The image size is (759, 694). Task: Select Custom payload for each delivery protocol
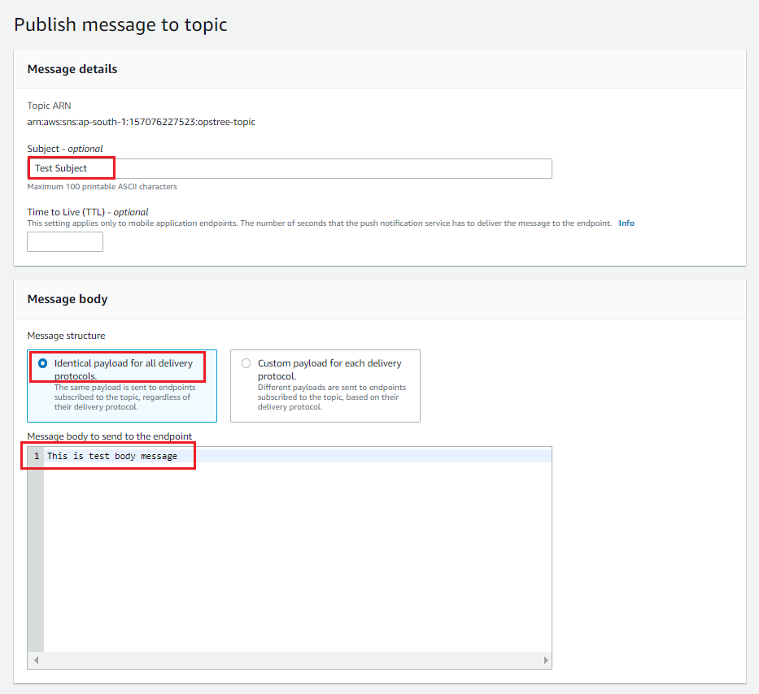pos(246,363)
